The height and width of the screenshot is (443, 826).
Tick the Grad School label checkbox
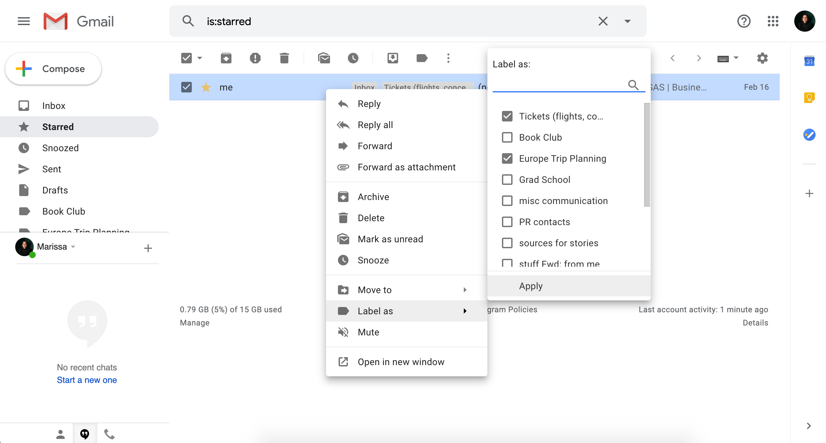pyautogui.click(x=507, y=180)
